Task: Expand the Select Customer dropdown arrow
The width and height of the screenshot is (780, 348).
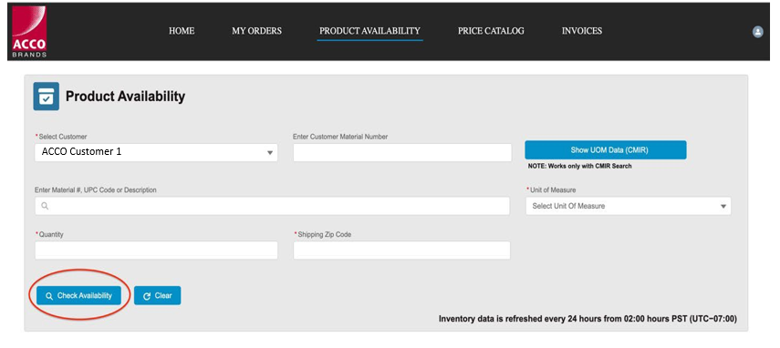Action: 270,152
